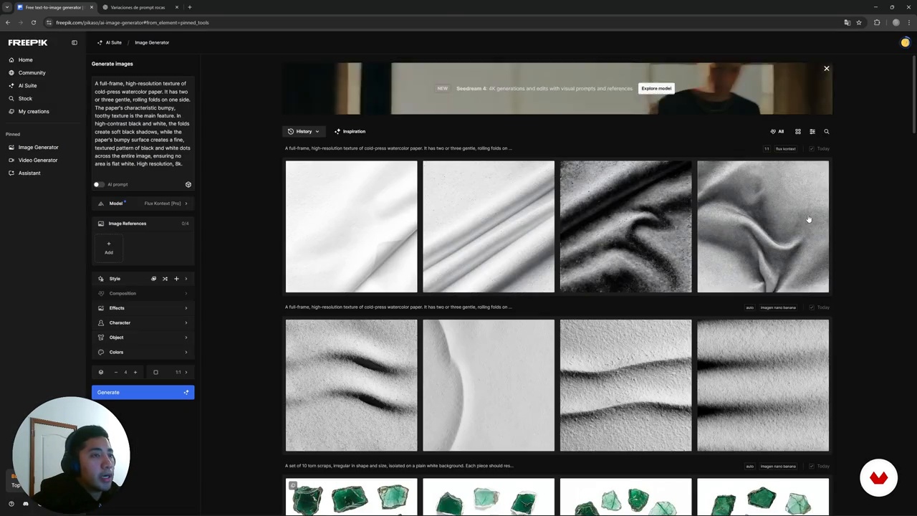The width and height of the screenshot is (917, 516).
Task: Expand the Composition section
Action: click(x=143, y=293)
